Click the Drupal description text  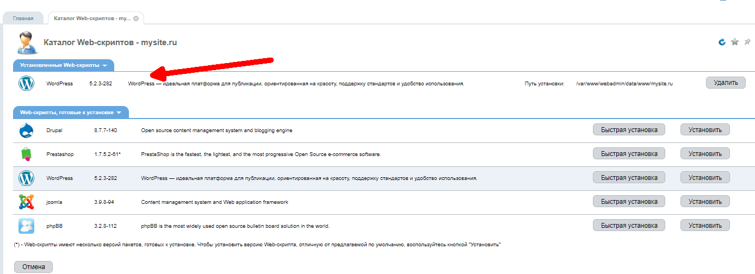click(216, 130)
